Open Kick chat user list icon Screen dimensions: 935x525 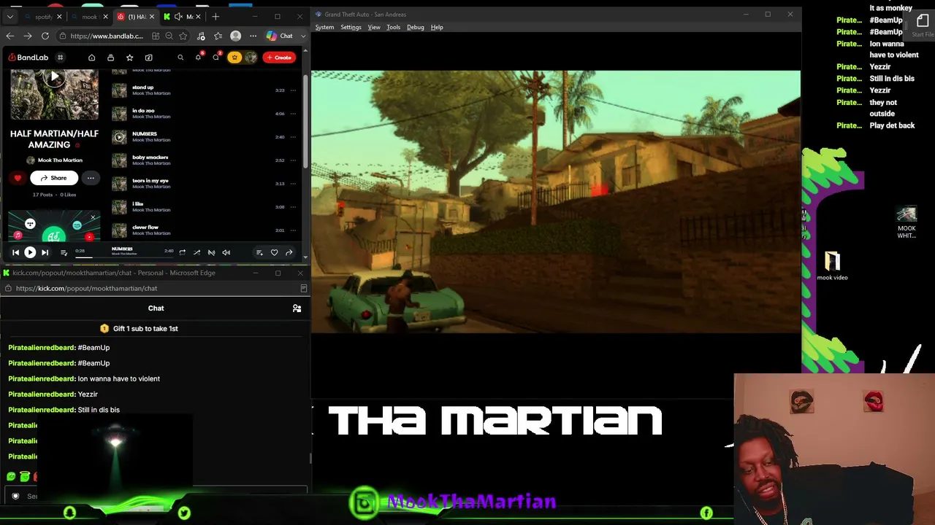[297, 308]
